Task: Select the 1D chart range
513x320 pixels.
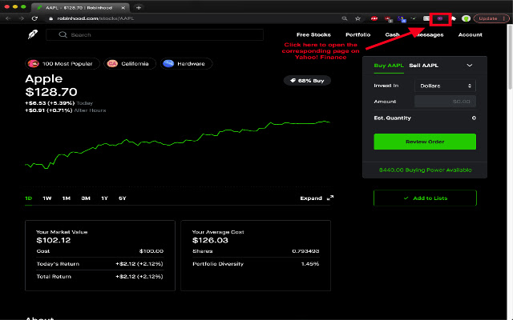Action: pyautogui.click(x=29, y=198)
